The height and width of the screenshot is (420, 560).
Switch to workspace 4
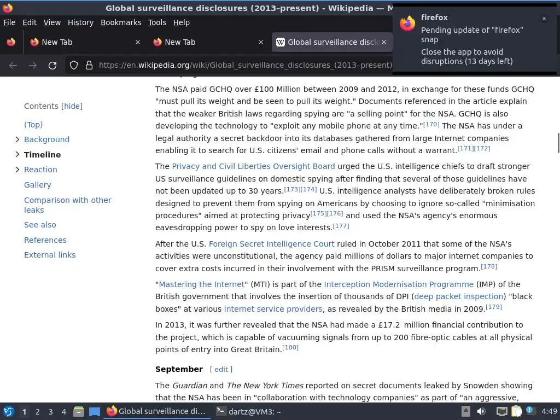click(64, 412)
